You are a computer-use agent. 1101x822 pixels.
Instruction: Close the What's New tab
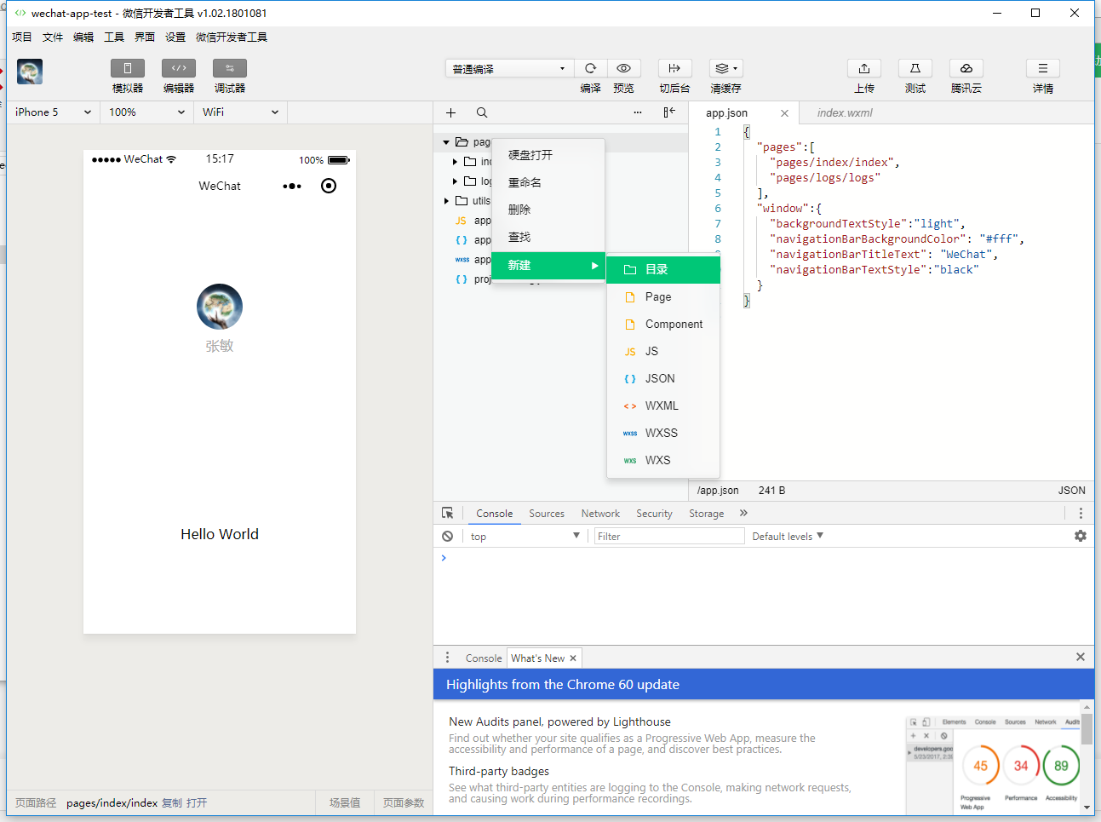pyautogui.click(x=573, y=658)
